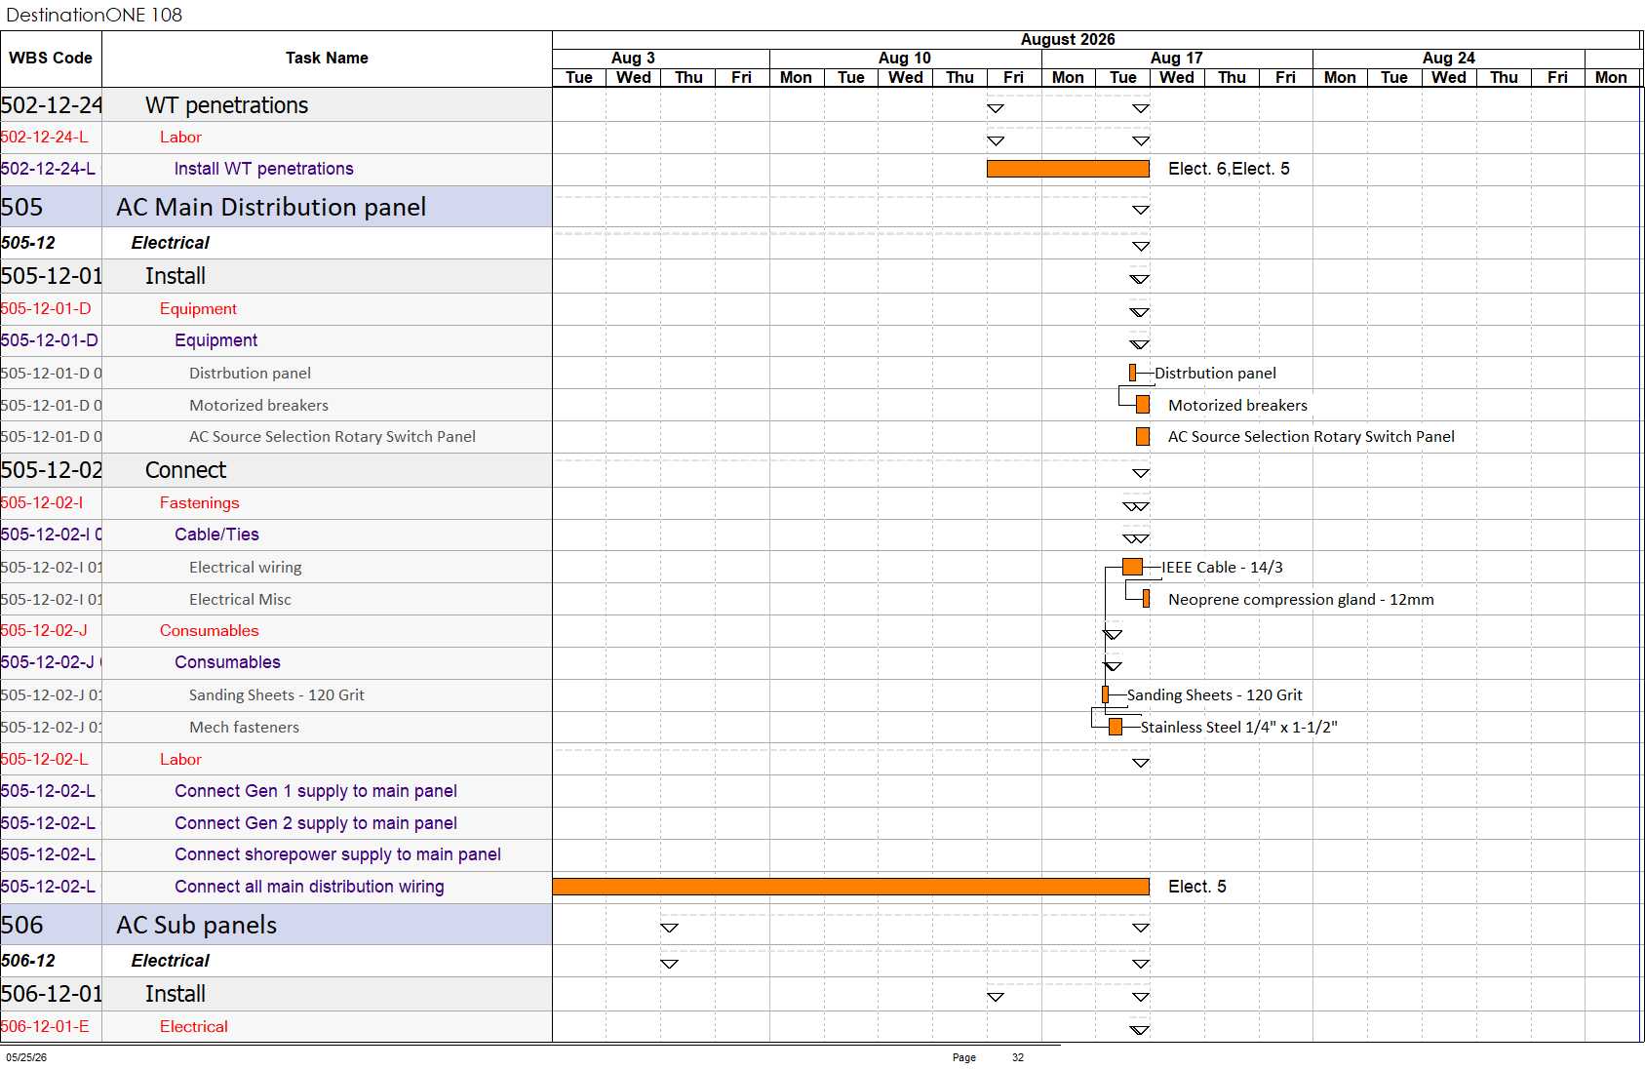Viewport: 1645px width, 1070px height.
Task: Select the IEEE Cable - 14/3 task marker
Action: tap(1132, 567)
